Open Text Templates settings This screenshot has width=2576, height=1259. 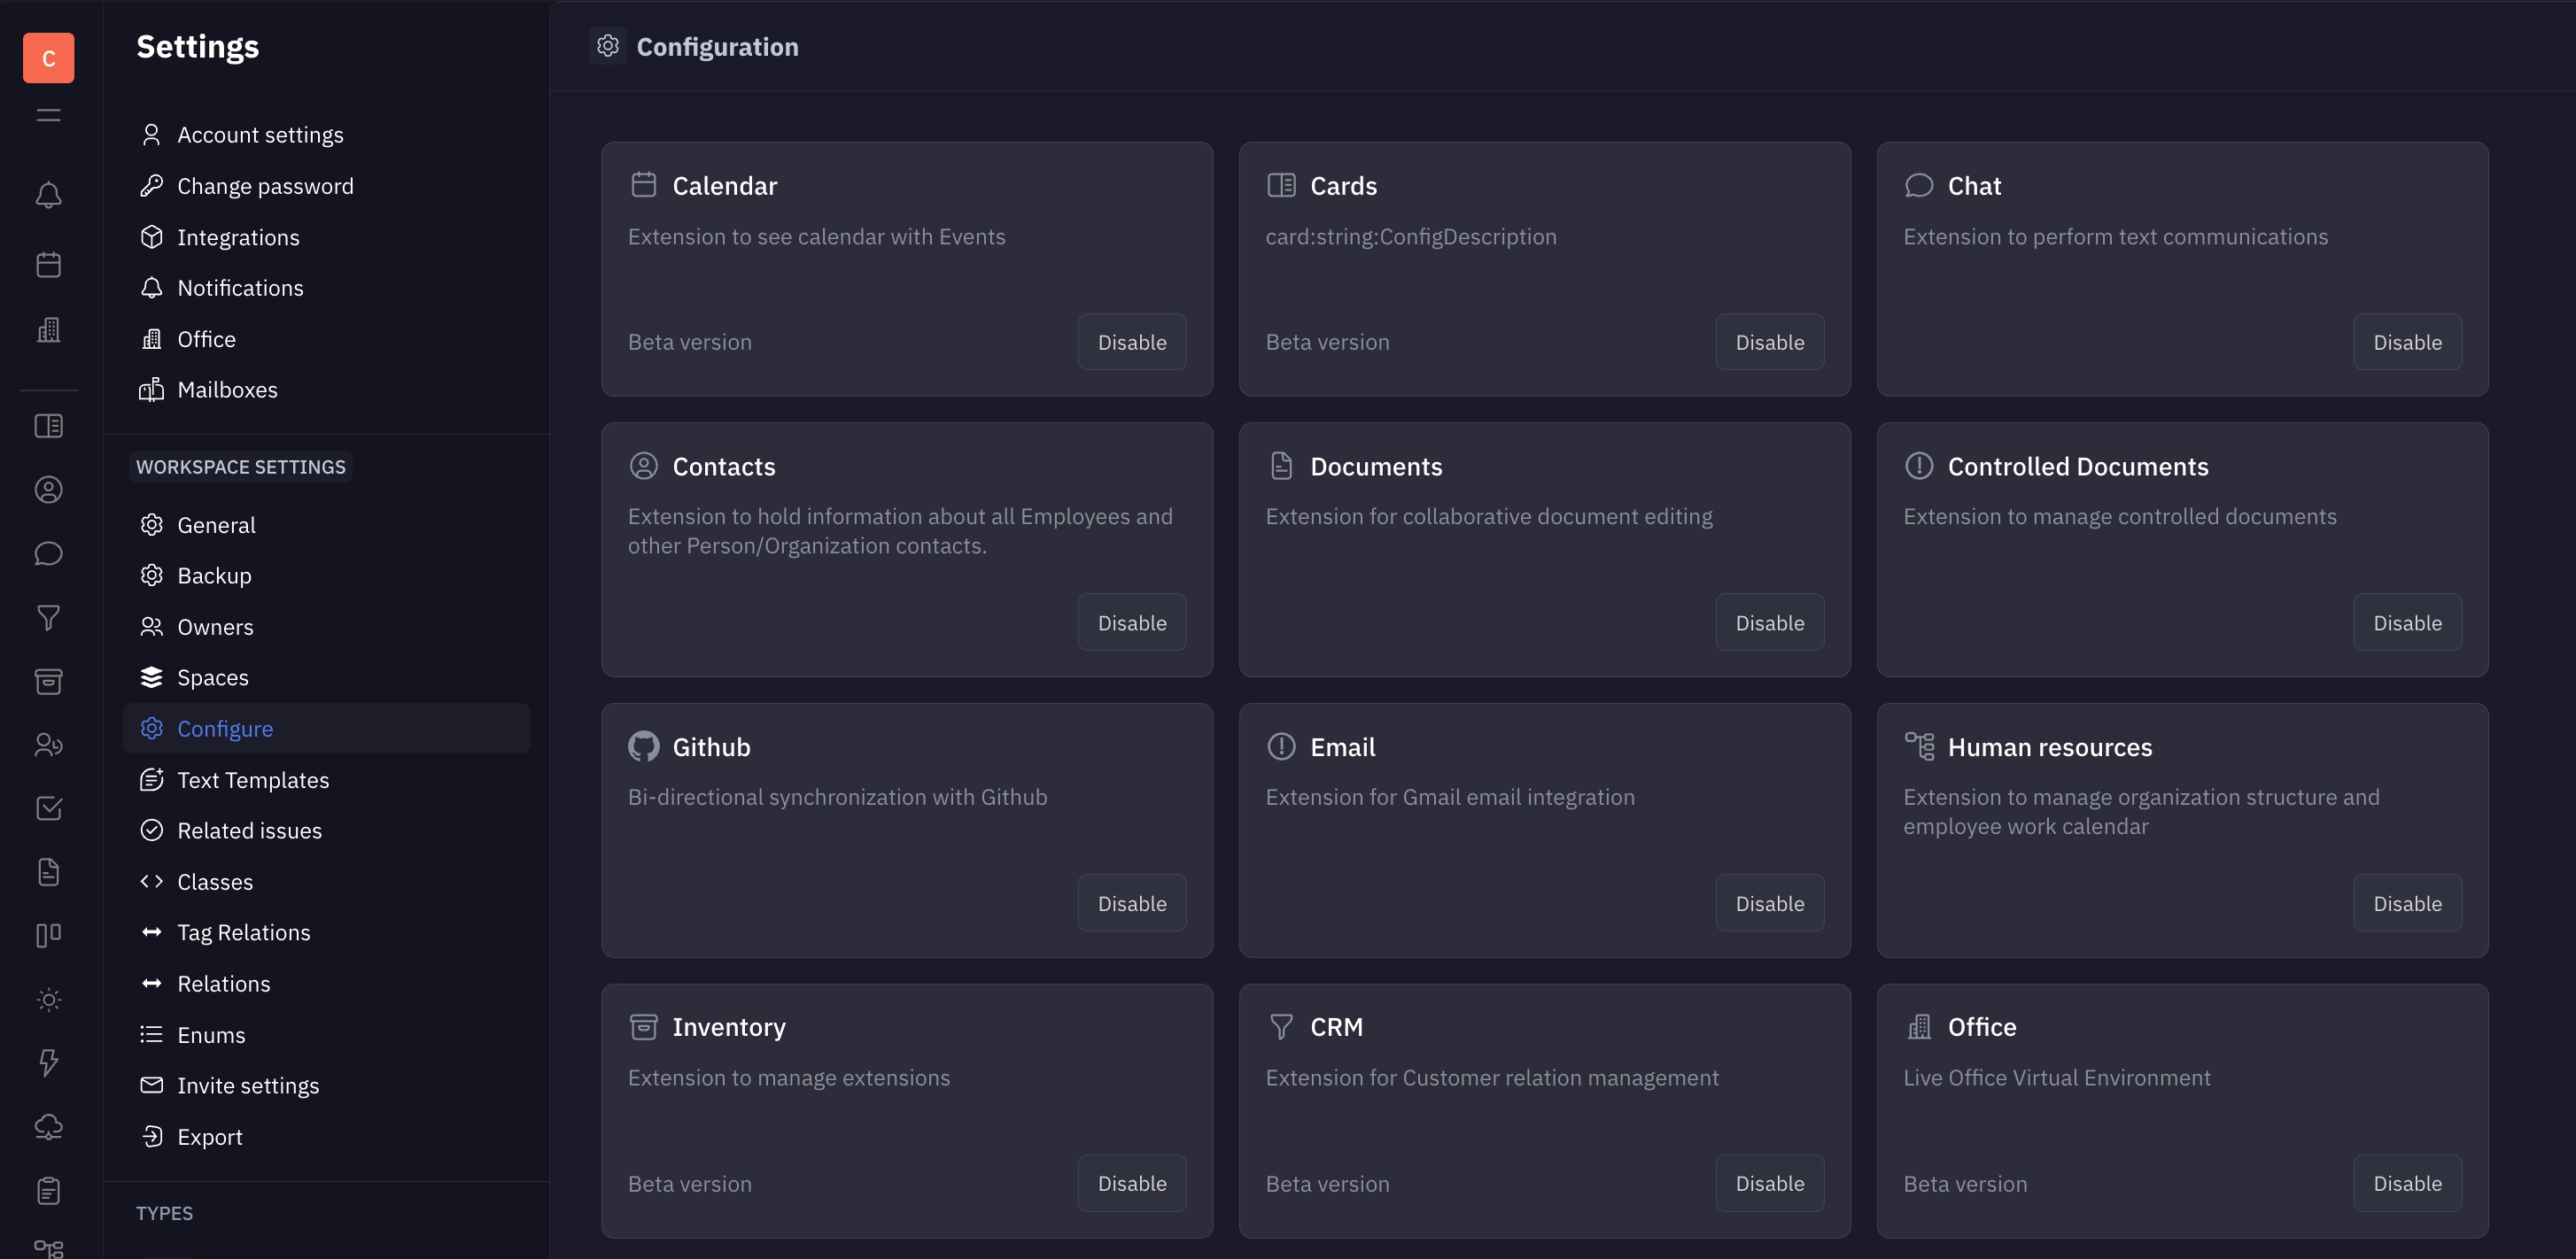pos(253,779)
